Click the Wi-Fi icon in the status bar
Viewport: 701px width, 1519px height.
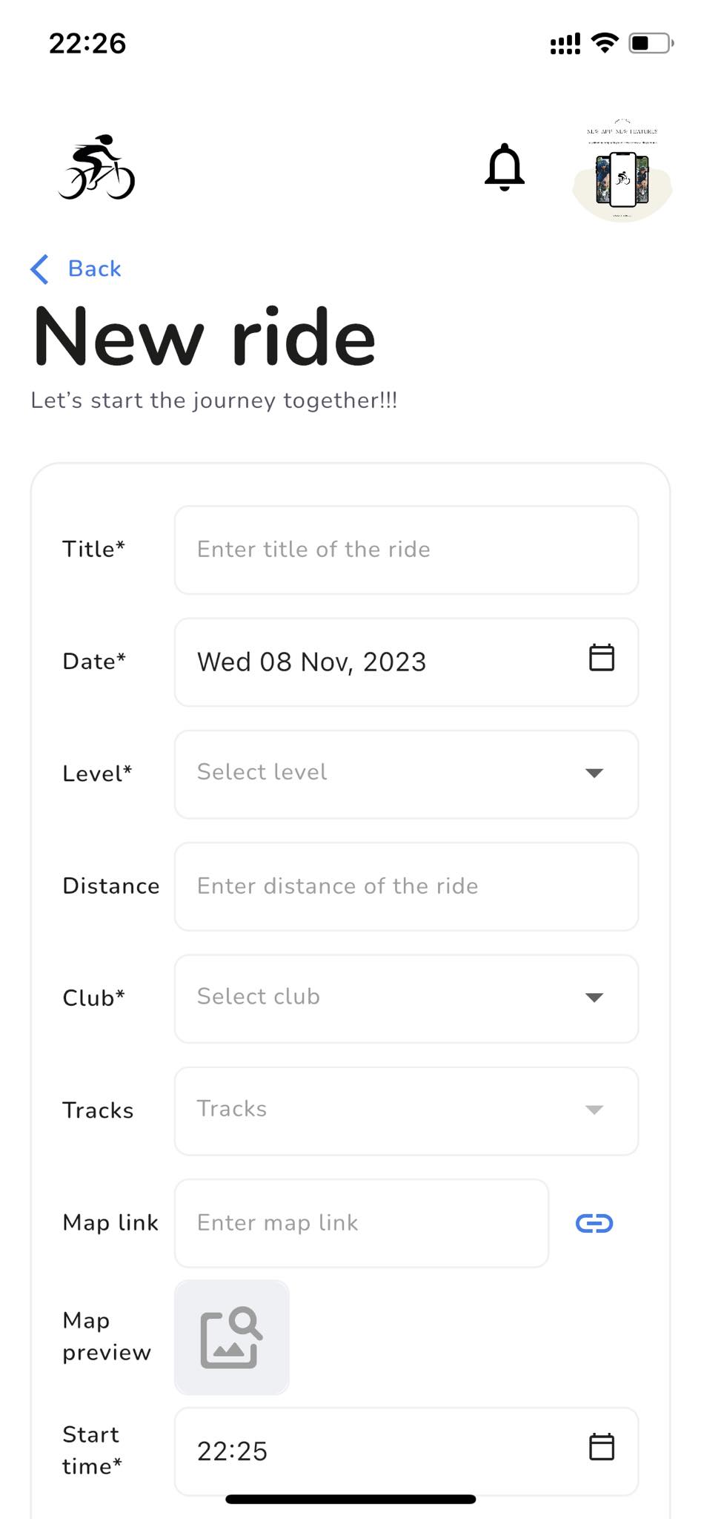click(605, 43)
